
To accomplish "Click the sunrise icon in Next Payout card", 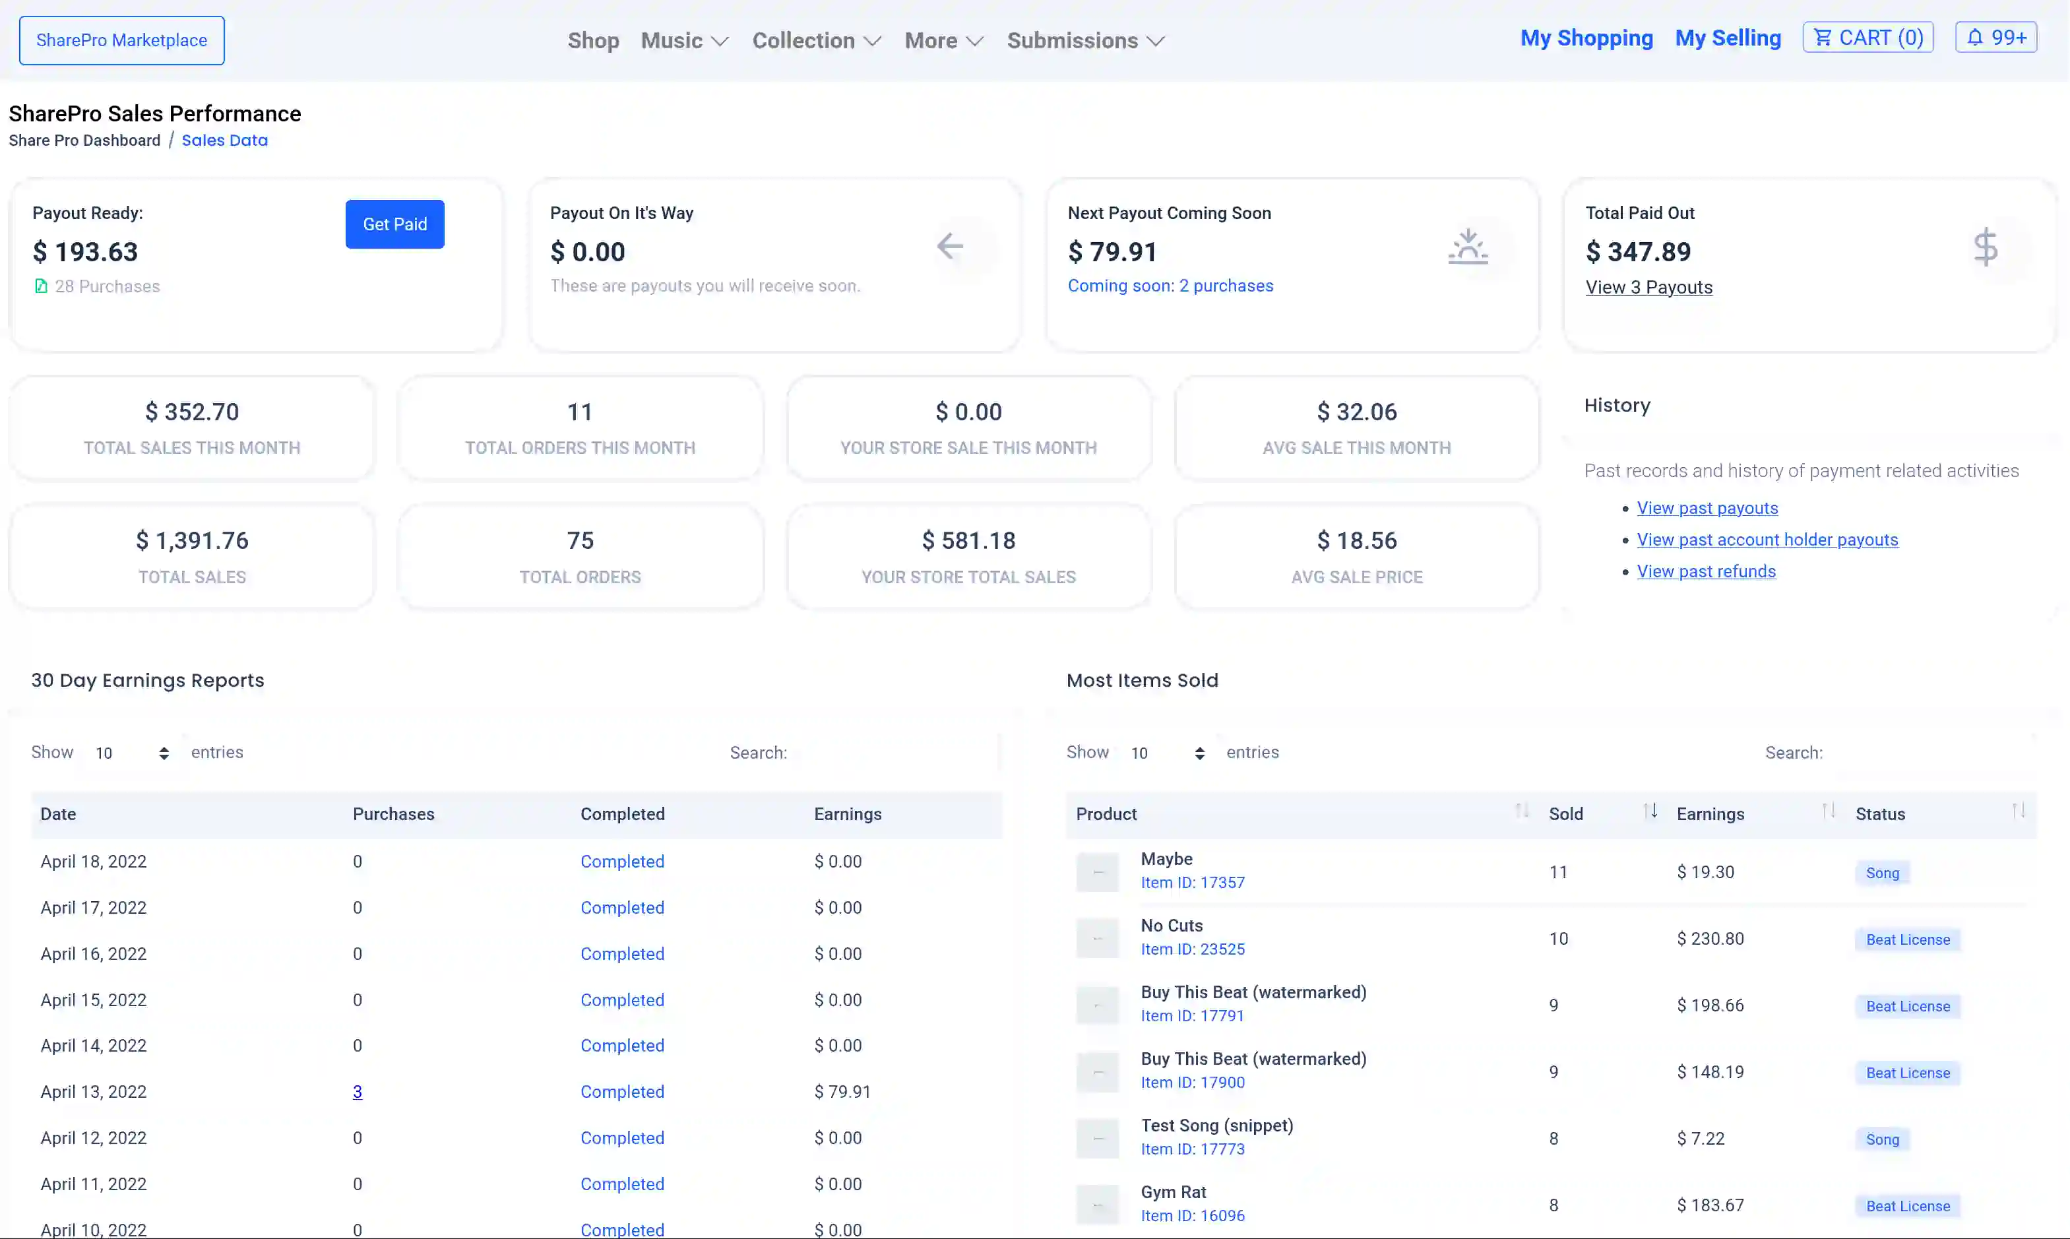I will click(1468, 246).
